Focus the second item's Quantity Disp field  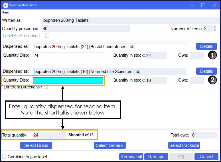68,81
